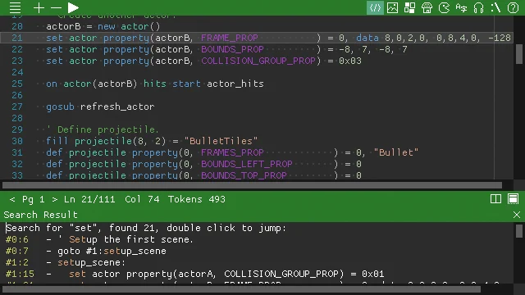This screenshot has height=295, width=525.
Task: Open the font/translation editor icon
Action: point(461,7)
